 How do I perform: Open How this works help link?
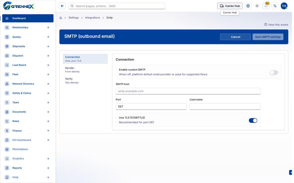pos(276,25)
